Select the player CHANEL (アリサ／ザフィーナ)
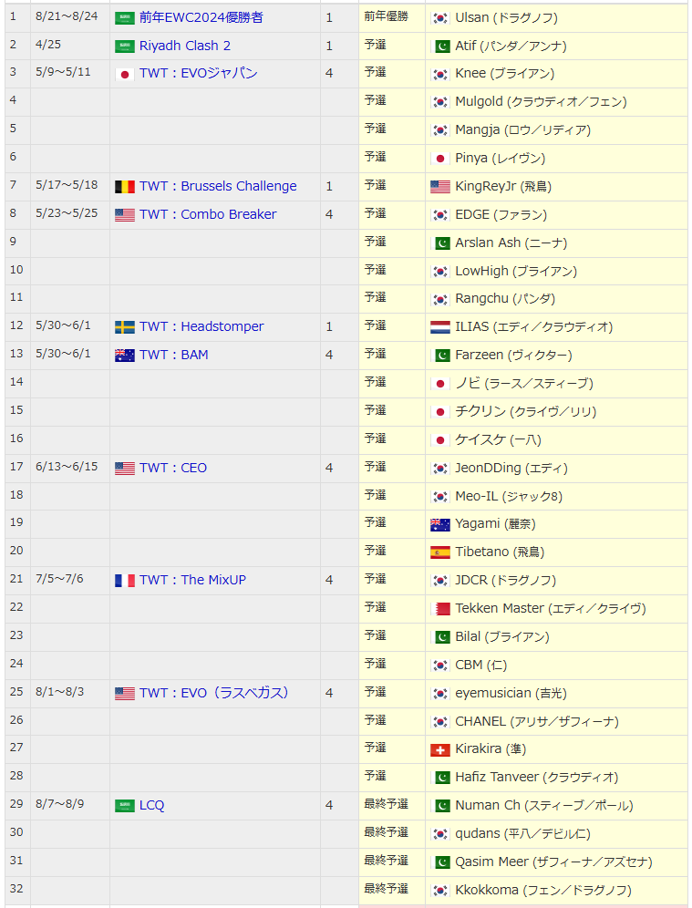The width and height of the screenshot is (692, 908). coord(537,721)
